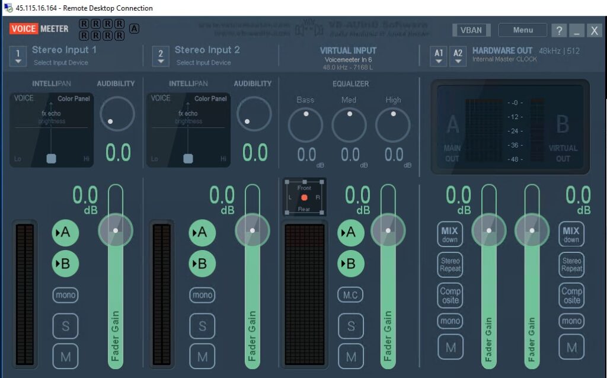607x378 pixels.
Task: Click the VBAN button
Action: (471, 30)
